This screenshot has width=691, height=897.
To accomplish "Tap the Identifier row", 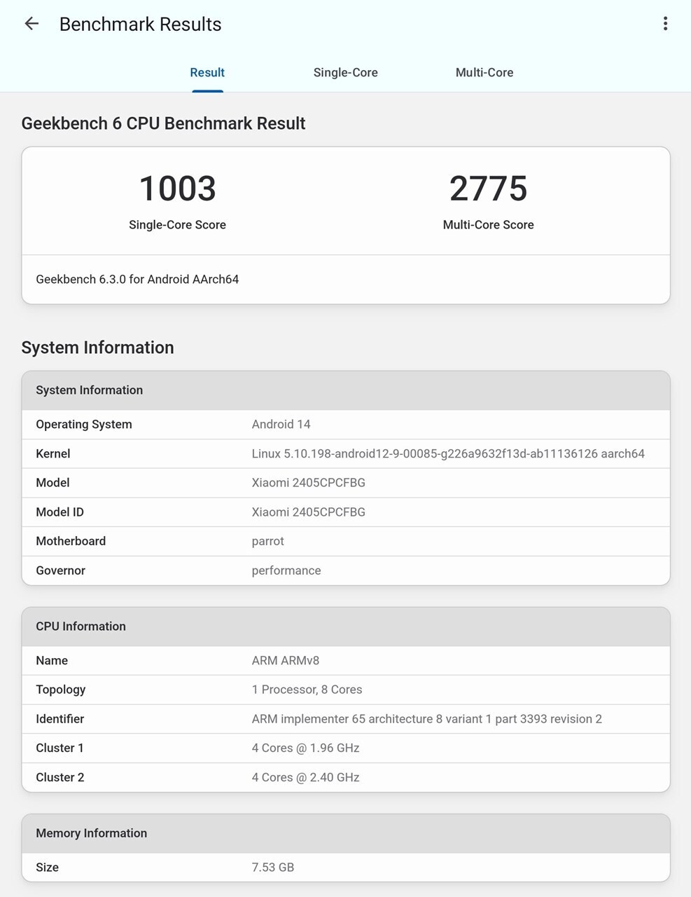I will (346, 719).
